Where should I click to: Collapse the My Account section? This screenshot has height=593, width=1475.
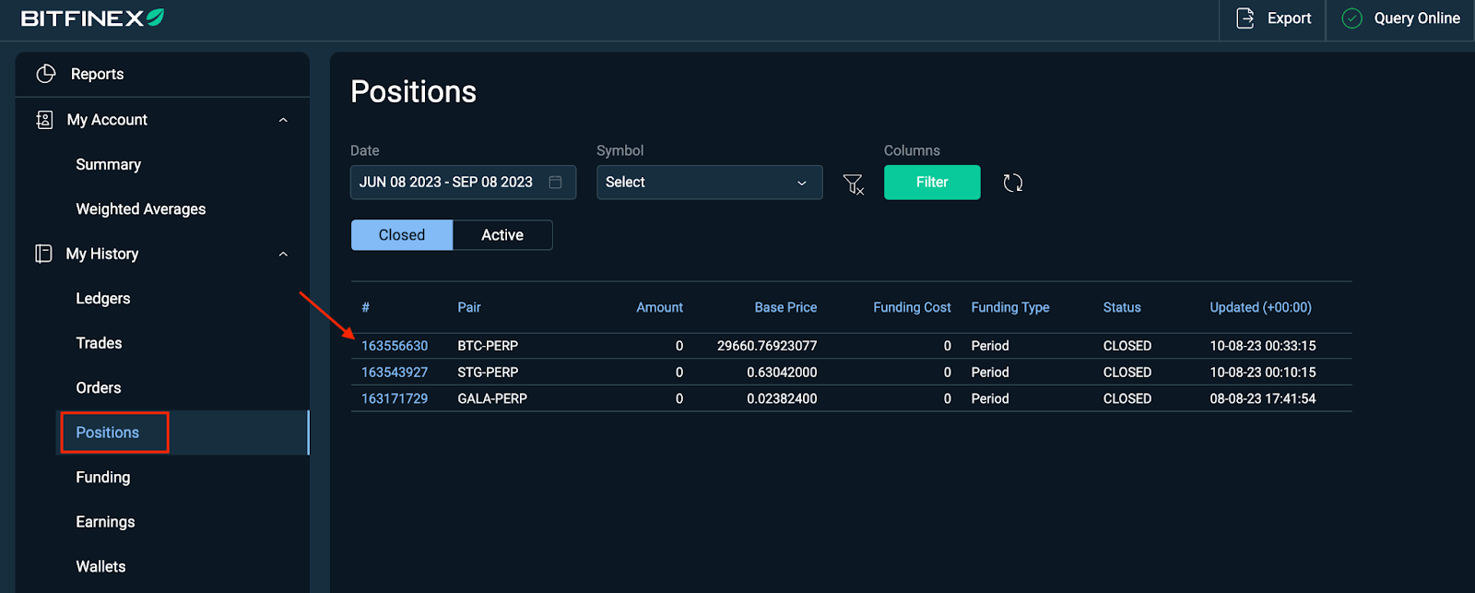click(x=283, y=120)
